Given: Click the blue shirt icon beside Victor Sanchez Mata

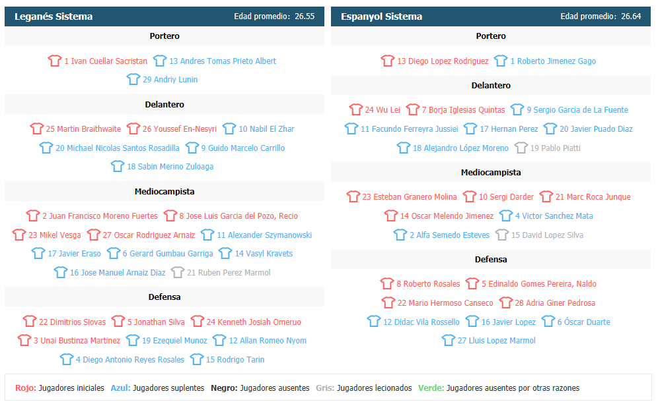Looking at the screenshot, I should pyautogui.click(x=506, y=216).
